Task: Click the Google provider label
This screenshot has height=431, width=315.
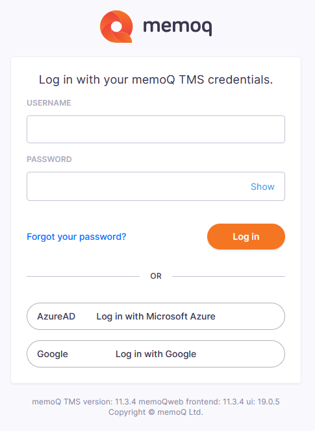Action: pos(53,354)
